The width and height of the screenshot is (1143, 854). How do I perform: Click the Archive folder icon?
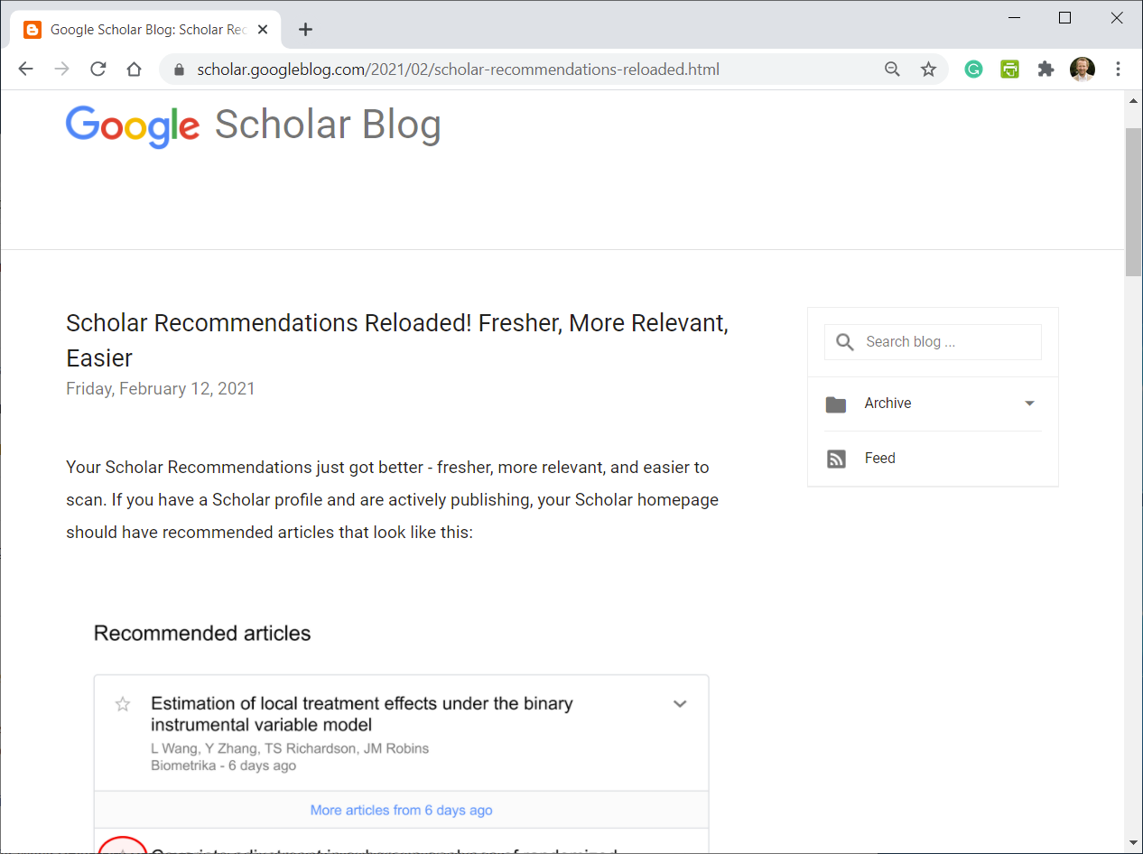tap(836, 404)
